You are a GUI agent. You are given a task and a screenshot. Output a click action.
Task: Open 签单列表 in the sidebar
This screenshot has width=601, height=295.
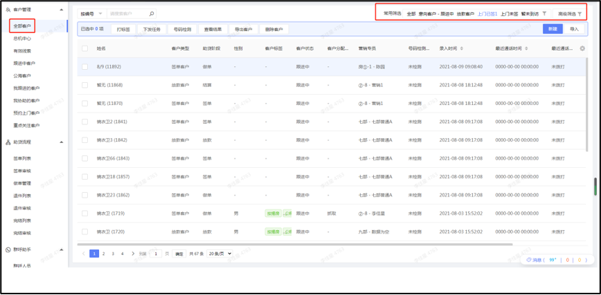click(22, 158)
